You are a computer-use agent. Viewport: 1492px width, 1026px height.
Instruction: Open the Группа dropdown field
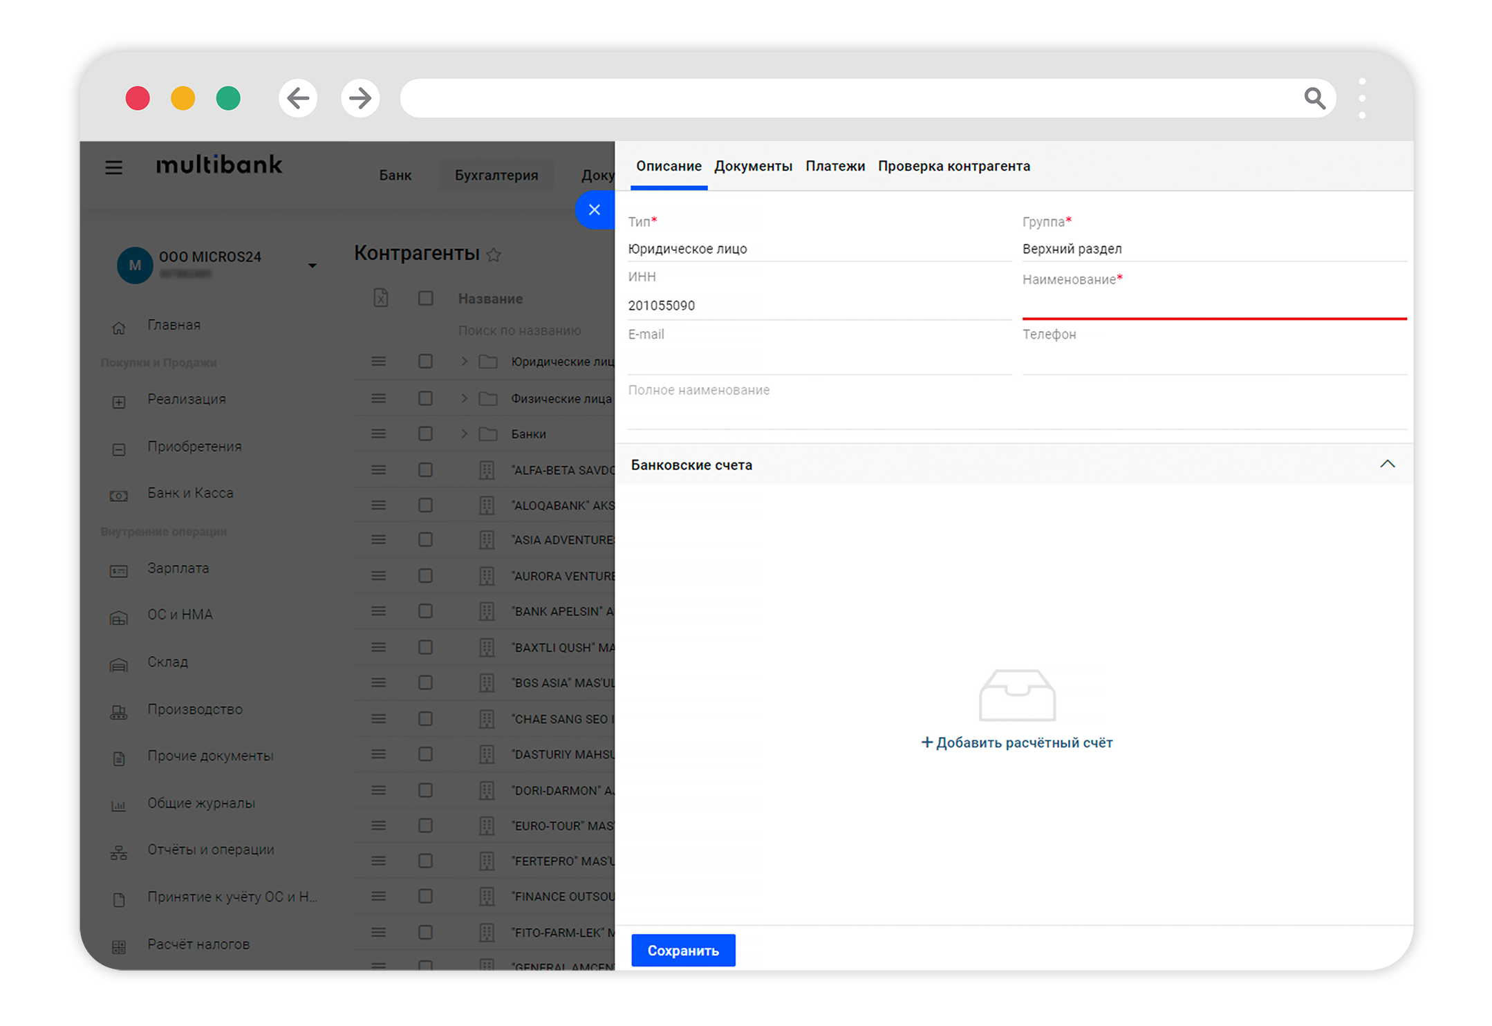click(1214, 249)
